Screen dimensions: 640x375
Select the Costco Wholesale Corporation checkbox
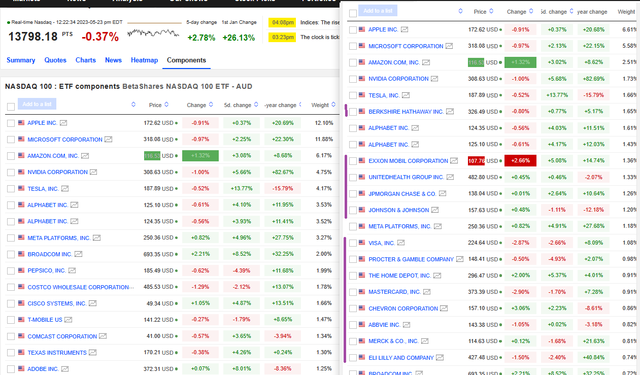[x=11, y=287]
